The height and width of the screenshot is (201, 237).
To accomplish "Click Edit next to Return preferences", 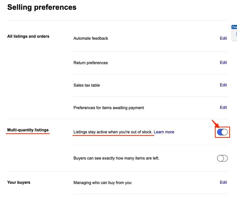I will (x=223, y=63).
